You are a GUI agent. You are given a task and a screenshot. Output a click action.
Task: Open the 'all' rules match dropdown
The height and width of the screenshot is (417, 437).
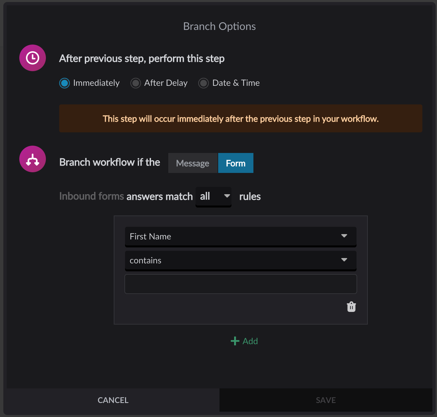(214, 197)
